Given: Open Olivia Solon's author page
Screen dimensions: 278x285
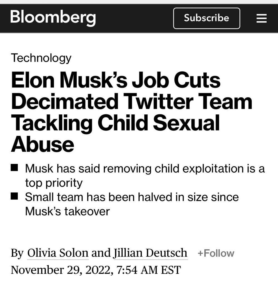Looking at the screenshot, I should (57, 253).
